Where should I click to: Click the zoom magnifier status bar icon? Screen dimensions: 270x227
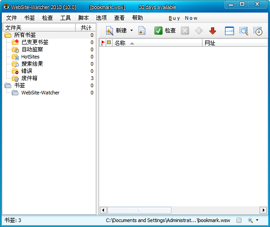pos(250,220)
